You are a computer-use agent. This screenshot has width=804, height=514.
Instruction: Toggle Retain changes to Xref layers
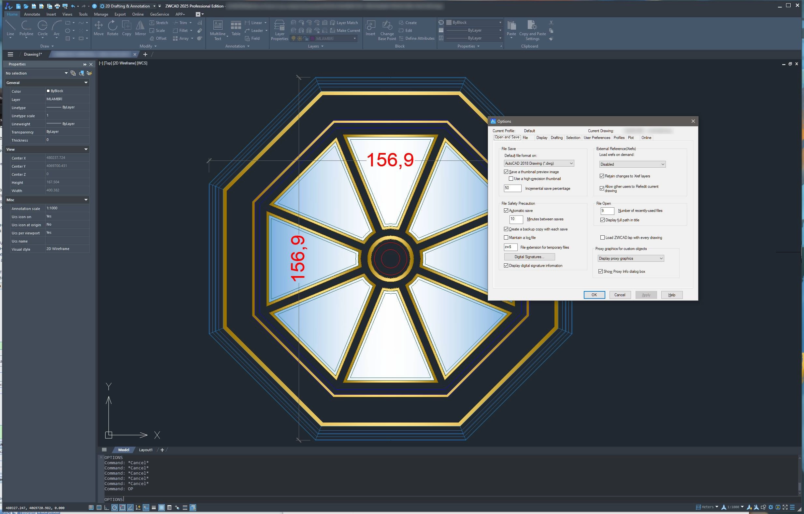pyautogui.click(x=602, y=176)
